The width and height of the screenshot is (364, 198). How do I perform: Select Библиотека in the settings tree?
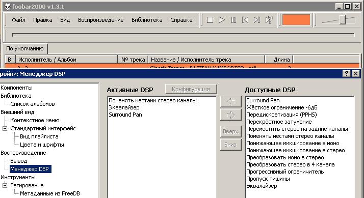[x=16, y=96]
